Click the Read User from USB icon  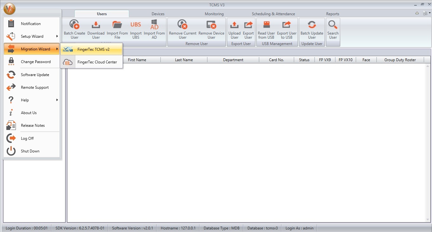pos(266,25)
